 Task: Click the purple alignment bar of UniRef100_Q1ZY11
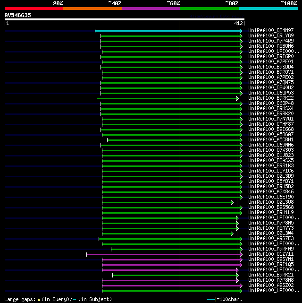(163, 254)
